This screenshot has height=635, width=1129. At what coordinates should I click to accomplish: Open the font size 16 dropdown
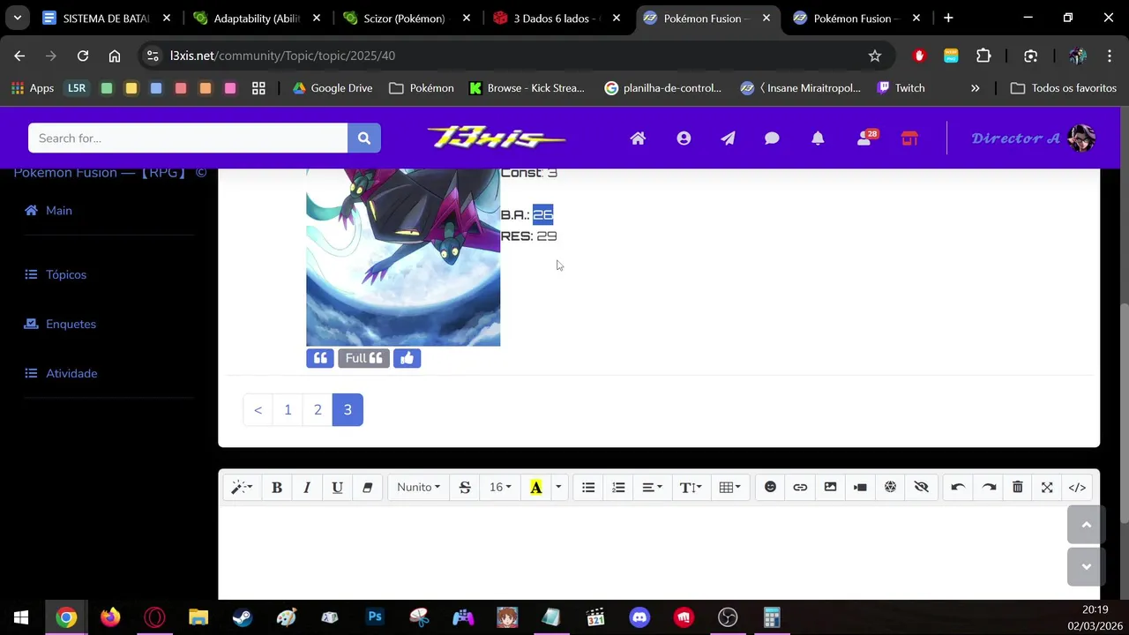(500, 487)
